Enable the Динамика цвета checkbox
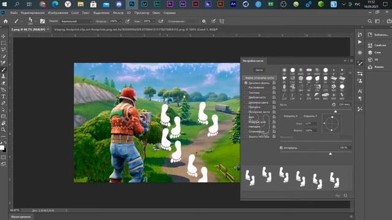 (x=246, y=102)
